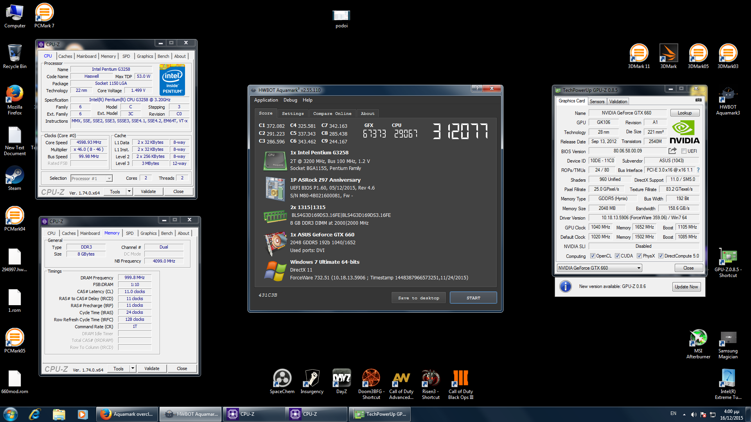Open the Bench tab in upper CPU-Z
This screenshot has width=751, height=422.
[163, 56]
